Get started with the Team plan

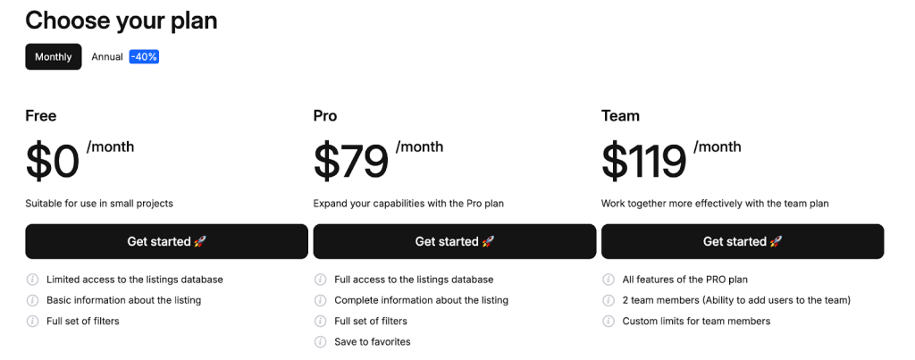(742, 241)
